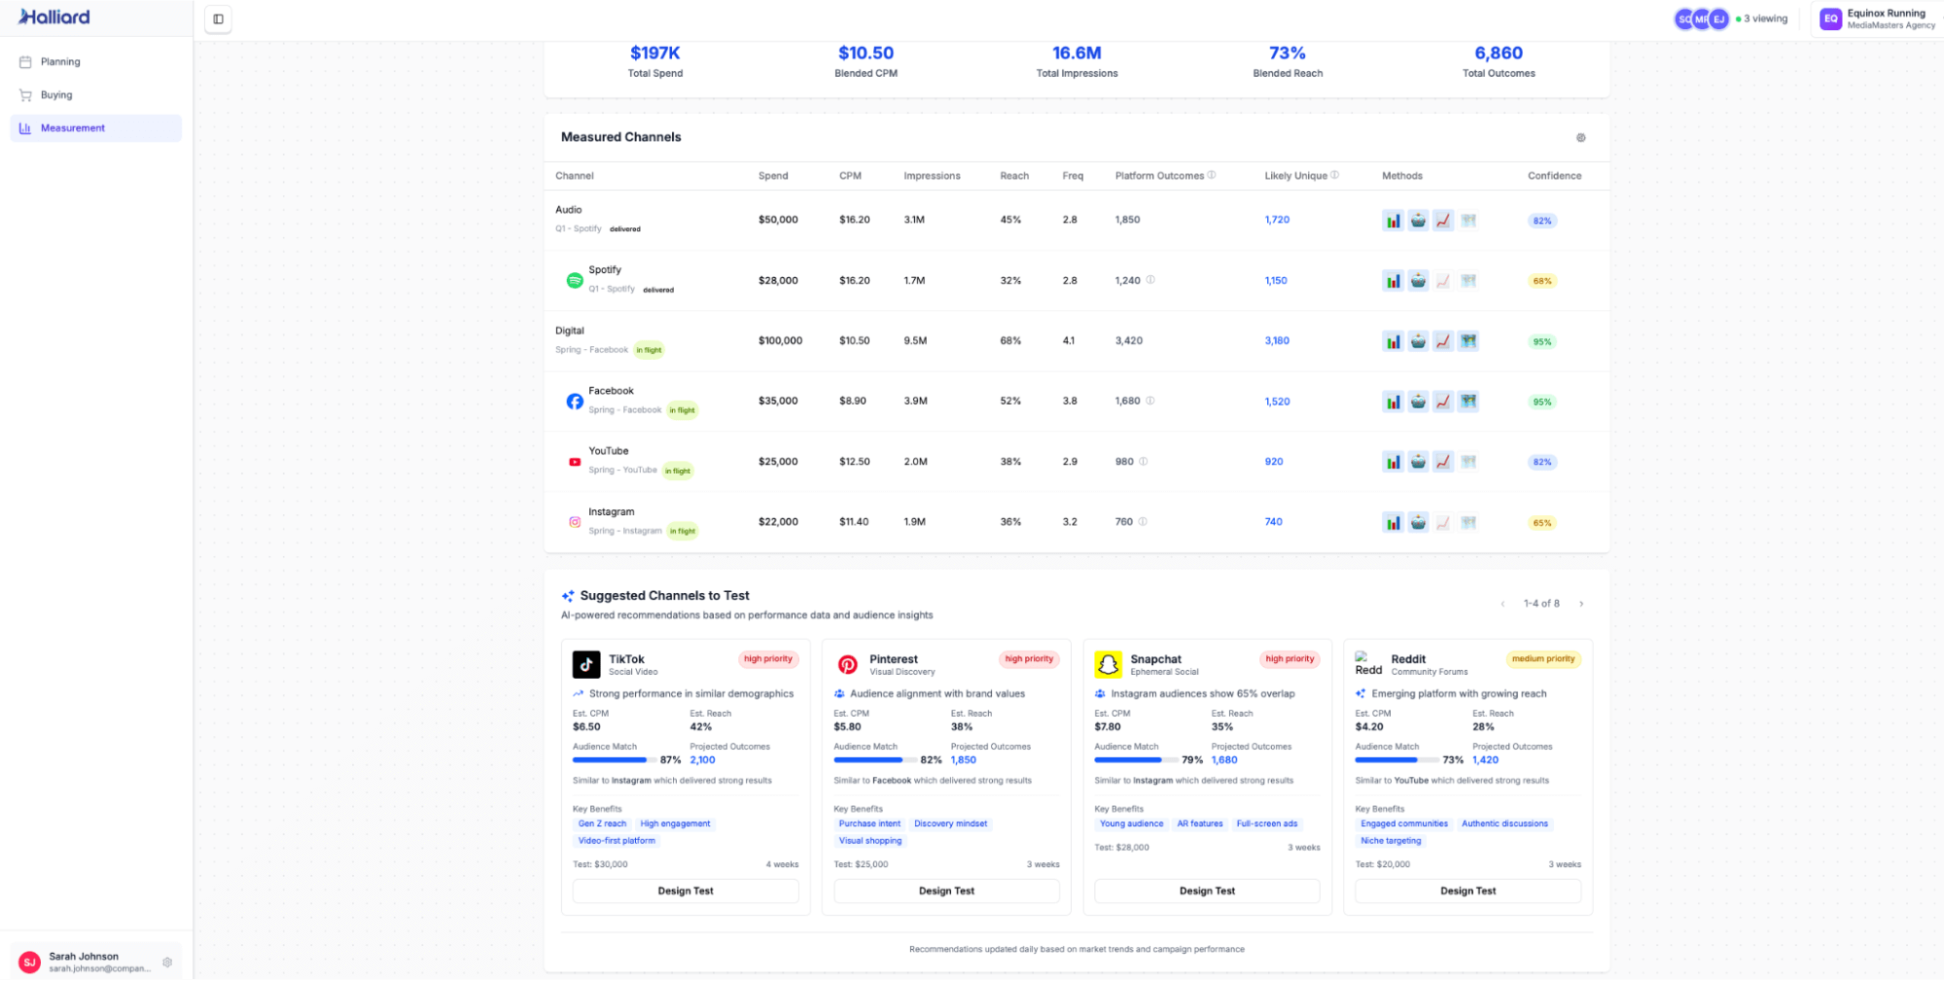Click the 3,180 Likely Unique link for Digital
This screenshot has height=981, width=1944.
coord(1277,341)
